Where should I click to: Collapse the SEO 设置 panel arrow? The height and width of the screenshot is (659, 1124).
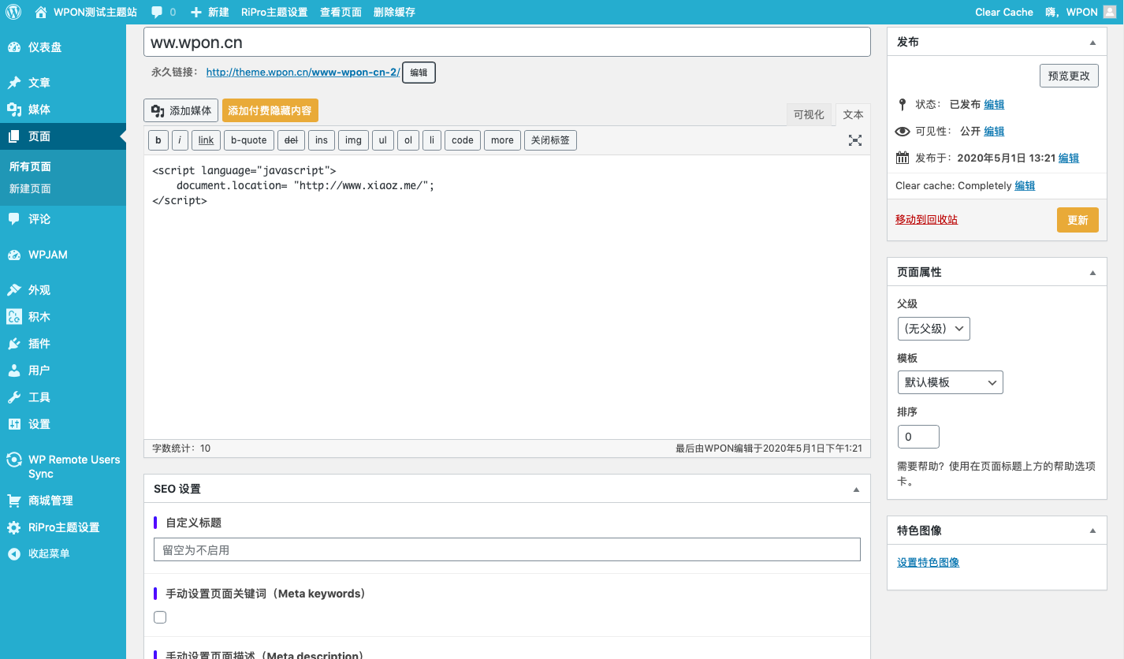[856, 490]
